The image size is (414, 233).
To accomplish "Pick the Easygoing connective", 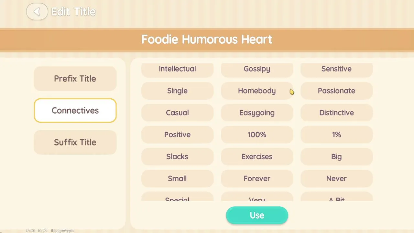I will tap(257, 113).
